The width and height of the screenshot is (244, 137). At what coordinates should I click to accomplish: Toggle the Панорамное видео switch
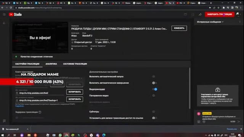pos(154,96)
